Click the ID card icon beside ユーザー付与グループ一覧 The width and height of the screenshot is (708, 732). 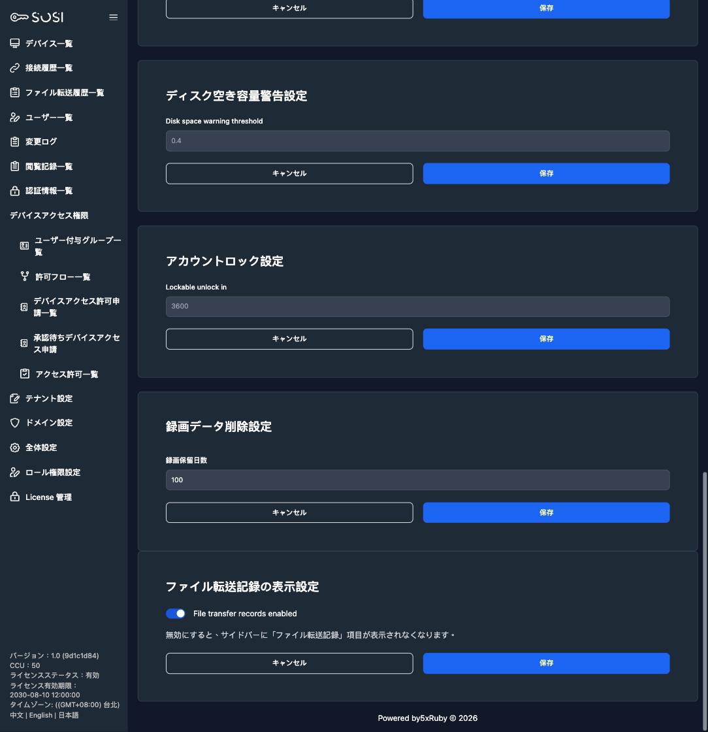pyautogui.click(x=25, y=246)
